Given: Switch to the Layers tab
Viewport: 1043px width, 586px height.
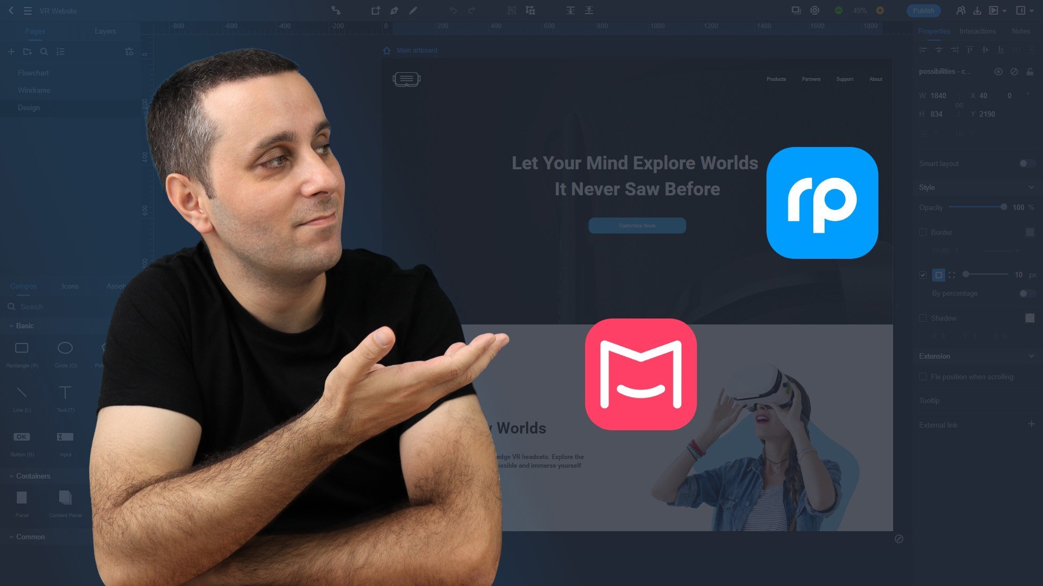Looking at the screenshot, I should (105, 31).
